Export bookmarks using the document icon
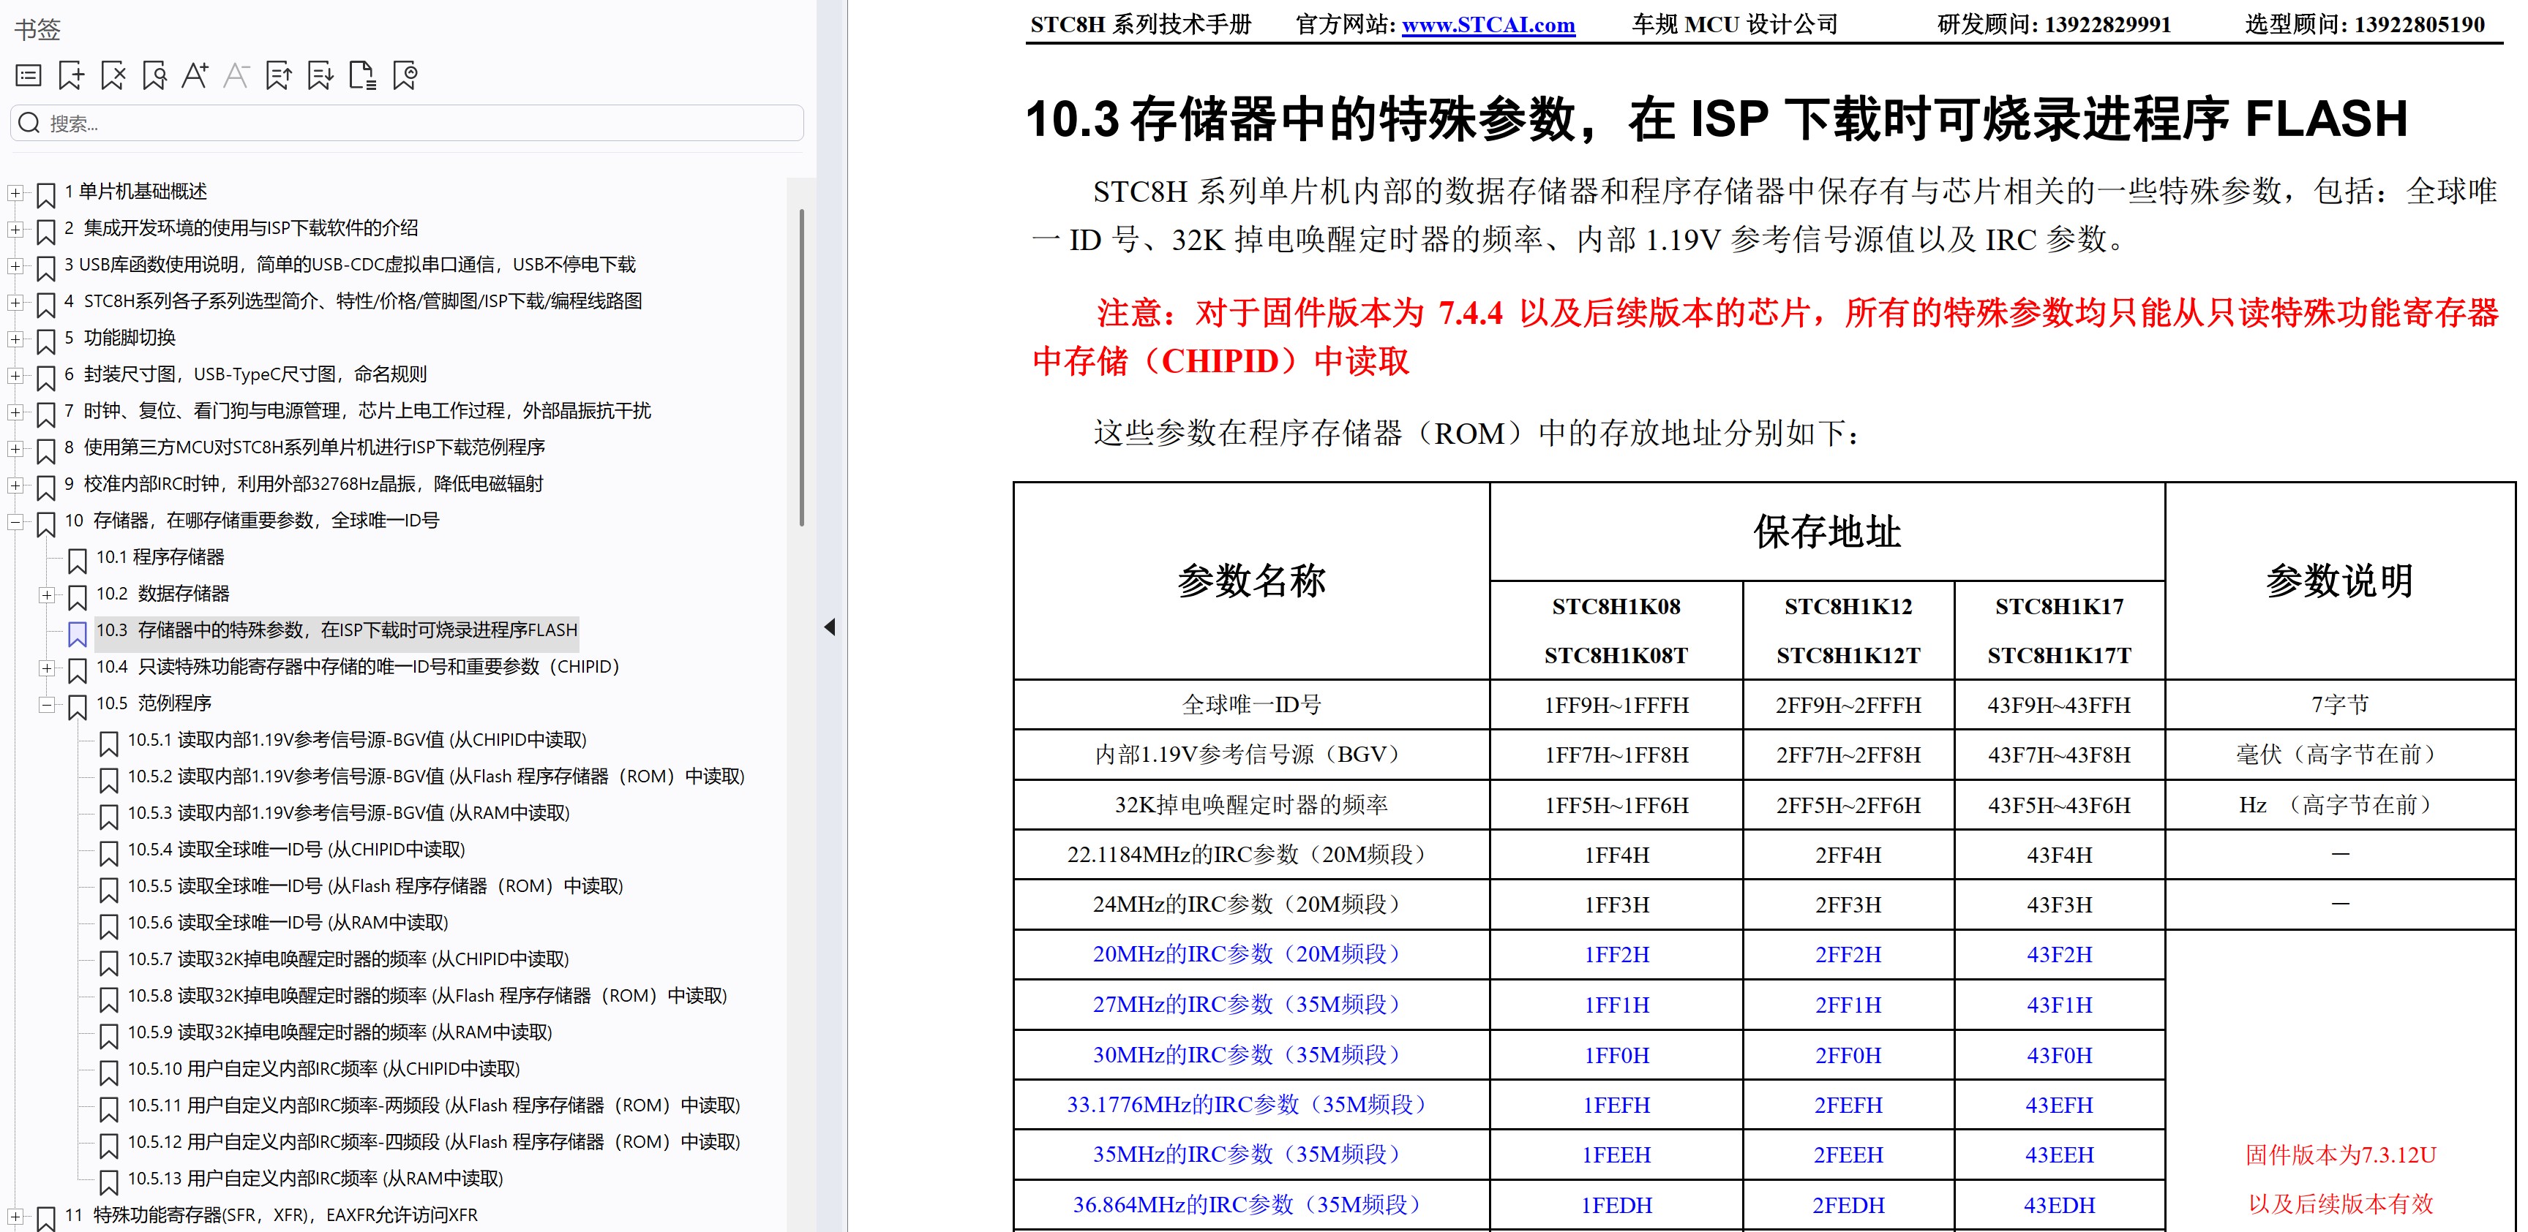The height and width of the screenshot is (1232, 2528). point(364,75)
